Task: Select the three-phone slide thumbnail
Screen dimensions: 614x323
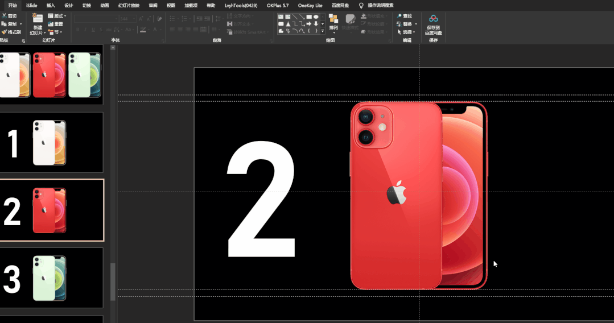Action: [51, 75]
